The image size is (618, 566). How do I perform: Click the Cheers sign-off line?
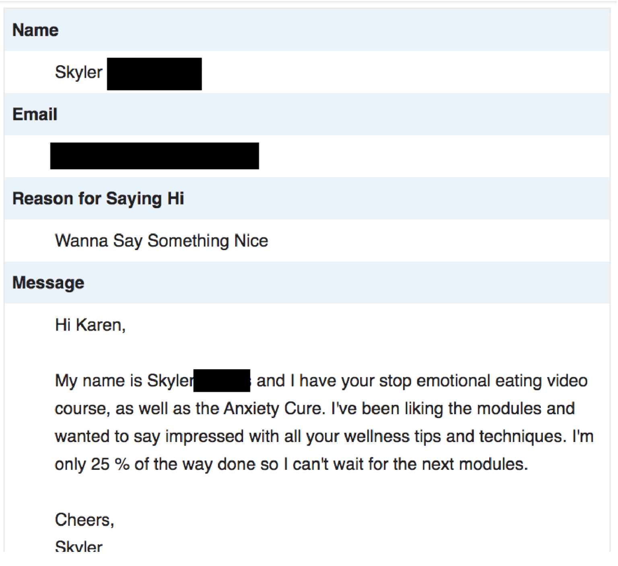coord(84,520)
